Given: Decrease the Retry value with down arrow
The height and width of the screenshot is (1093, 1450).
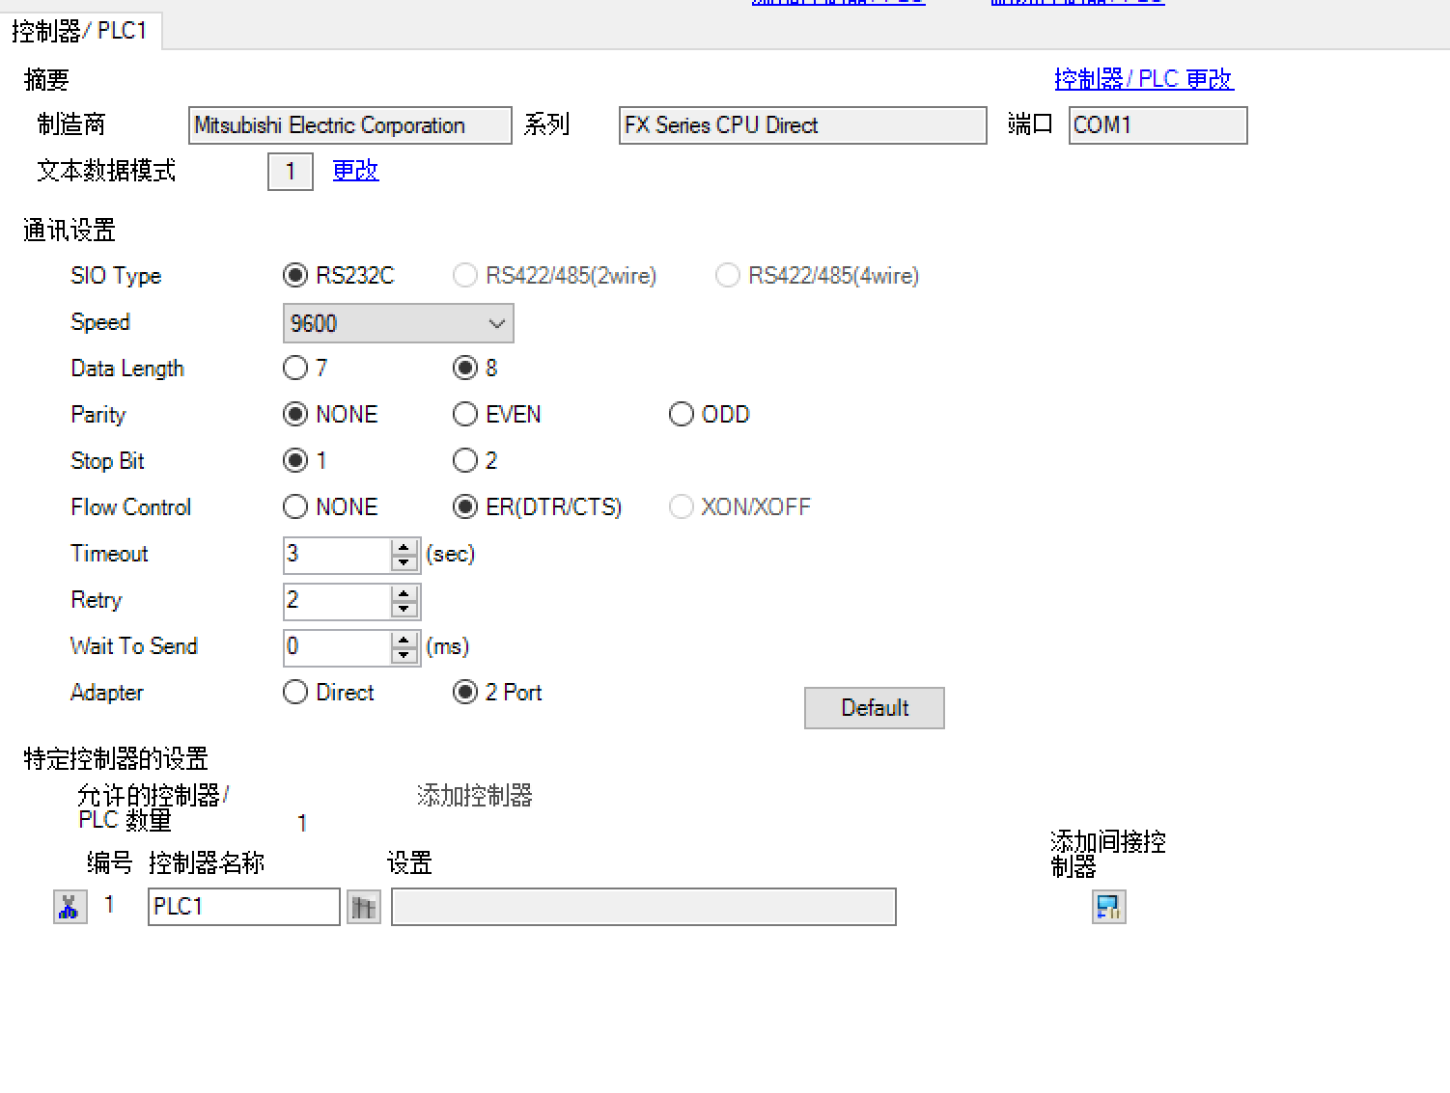Looking at the screenshot, I should pyautogui.click(x=404, y=609).
